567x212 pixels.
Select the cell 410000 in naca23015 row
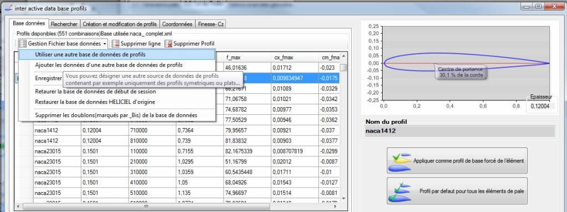(x=152, y=183)
